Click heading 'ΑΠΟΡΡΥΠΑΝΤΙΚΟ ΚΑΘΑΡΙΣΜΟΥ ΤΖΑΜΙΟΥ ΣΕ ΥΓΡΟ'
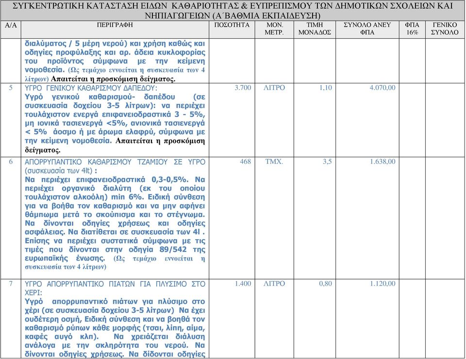The image size is (466, 359). click(115, 162)
